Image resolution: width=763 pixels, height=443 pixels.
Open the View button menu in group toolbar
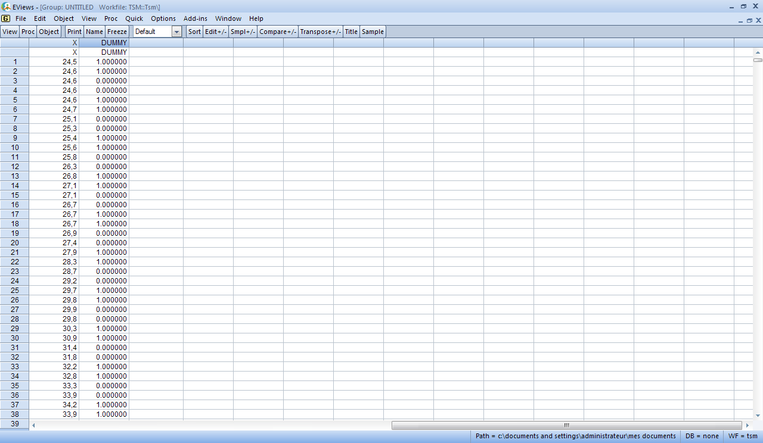[10, 32]
